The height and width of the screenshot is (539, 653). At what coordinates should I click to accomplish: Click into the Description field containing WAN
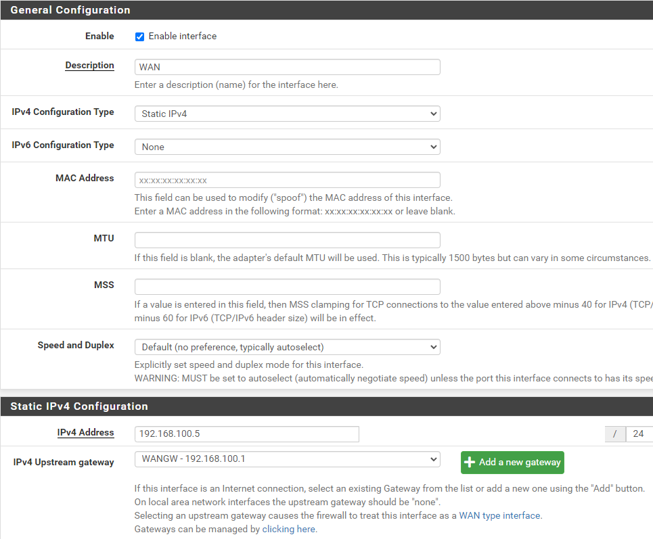pos(287,67)
